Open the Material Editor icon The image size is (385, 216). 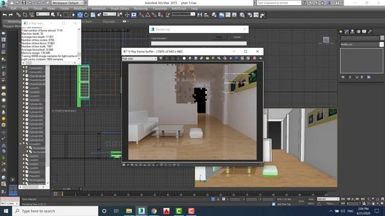click(242, 15)
